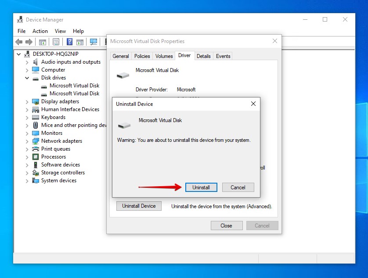Collapse the DESKTOP-HQG2NIP root node
This screenshot has height=278, width=368.
click(x=19, y=54)
